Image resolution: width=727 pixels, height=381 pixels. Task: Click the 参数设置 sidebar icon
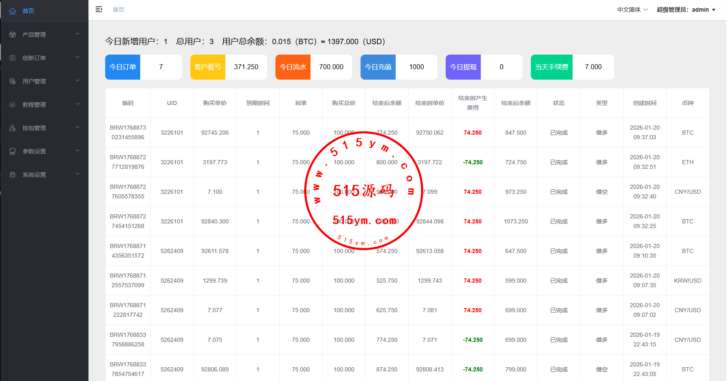[x=13, y=151]
